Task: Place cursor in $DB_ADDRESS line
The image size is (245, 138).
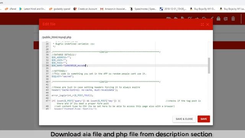Action: pyautogui.click(x=61, y=58)
